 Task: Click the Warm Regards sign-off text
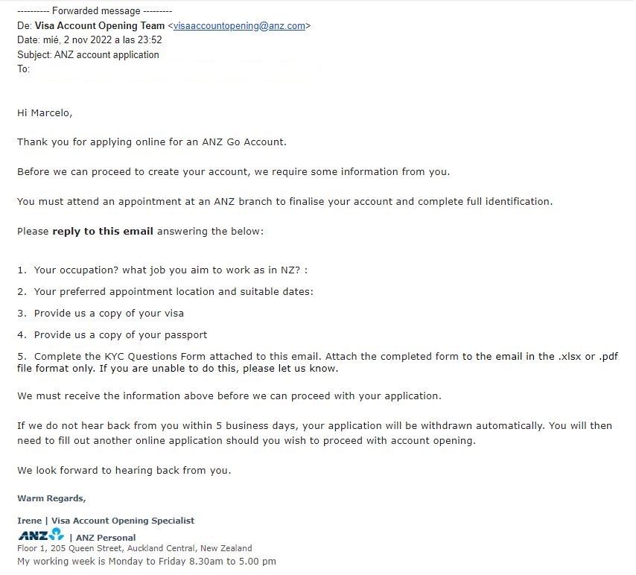pos(51,498)
